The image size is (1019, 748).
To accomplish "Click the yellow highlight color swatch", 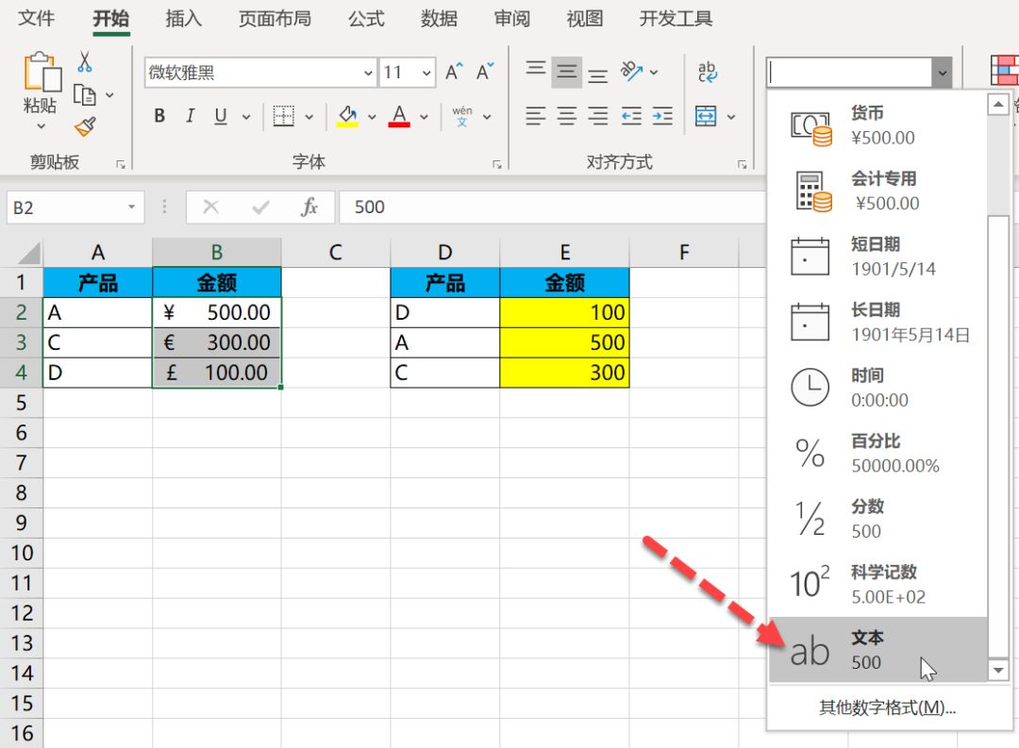I will click(348, 123).
